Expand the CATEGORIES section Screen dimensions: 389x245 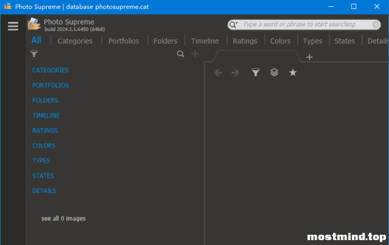[x=50, y=70]
